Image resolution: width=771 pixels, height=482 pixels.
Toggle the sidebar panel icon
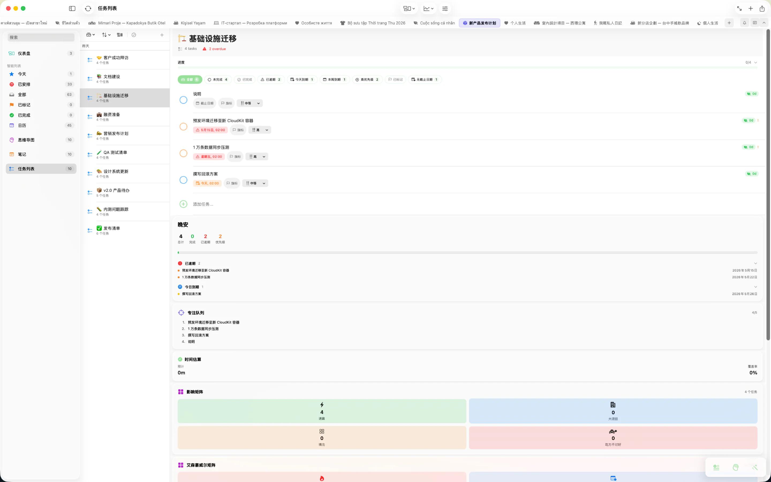72,9
